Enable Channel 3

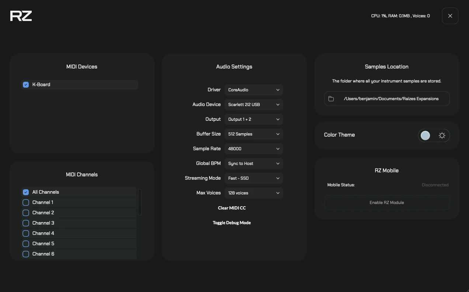tap(25, 223)
